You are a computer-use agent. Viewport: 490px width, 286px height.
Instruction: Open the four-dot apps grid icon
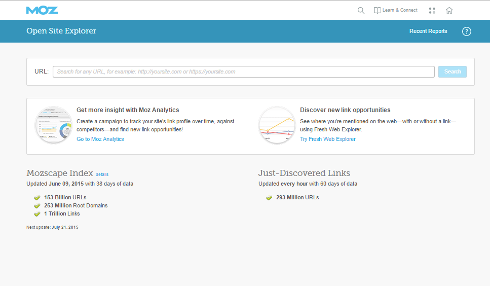(432, 10)
